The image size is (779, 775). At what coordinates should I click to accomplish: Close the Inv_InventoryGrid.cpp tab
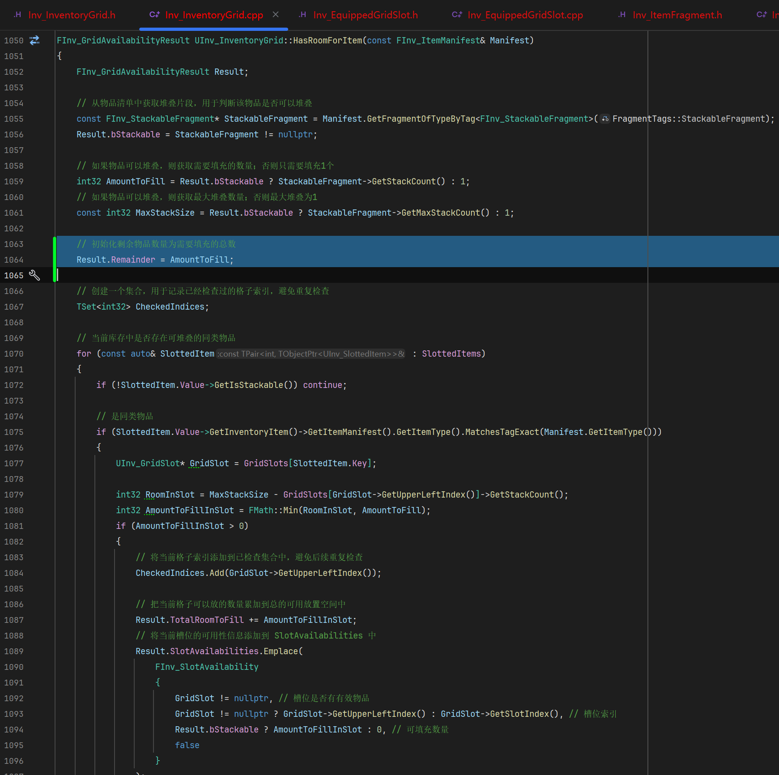tap(276, 15)
